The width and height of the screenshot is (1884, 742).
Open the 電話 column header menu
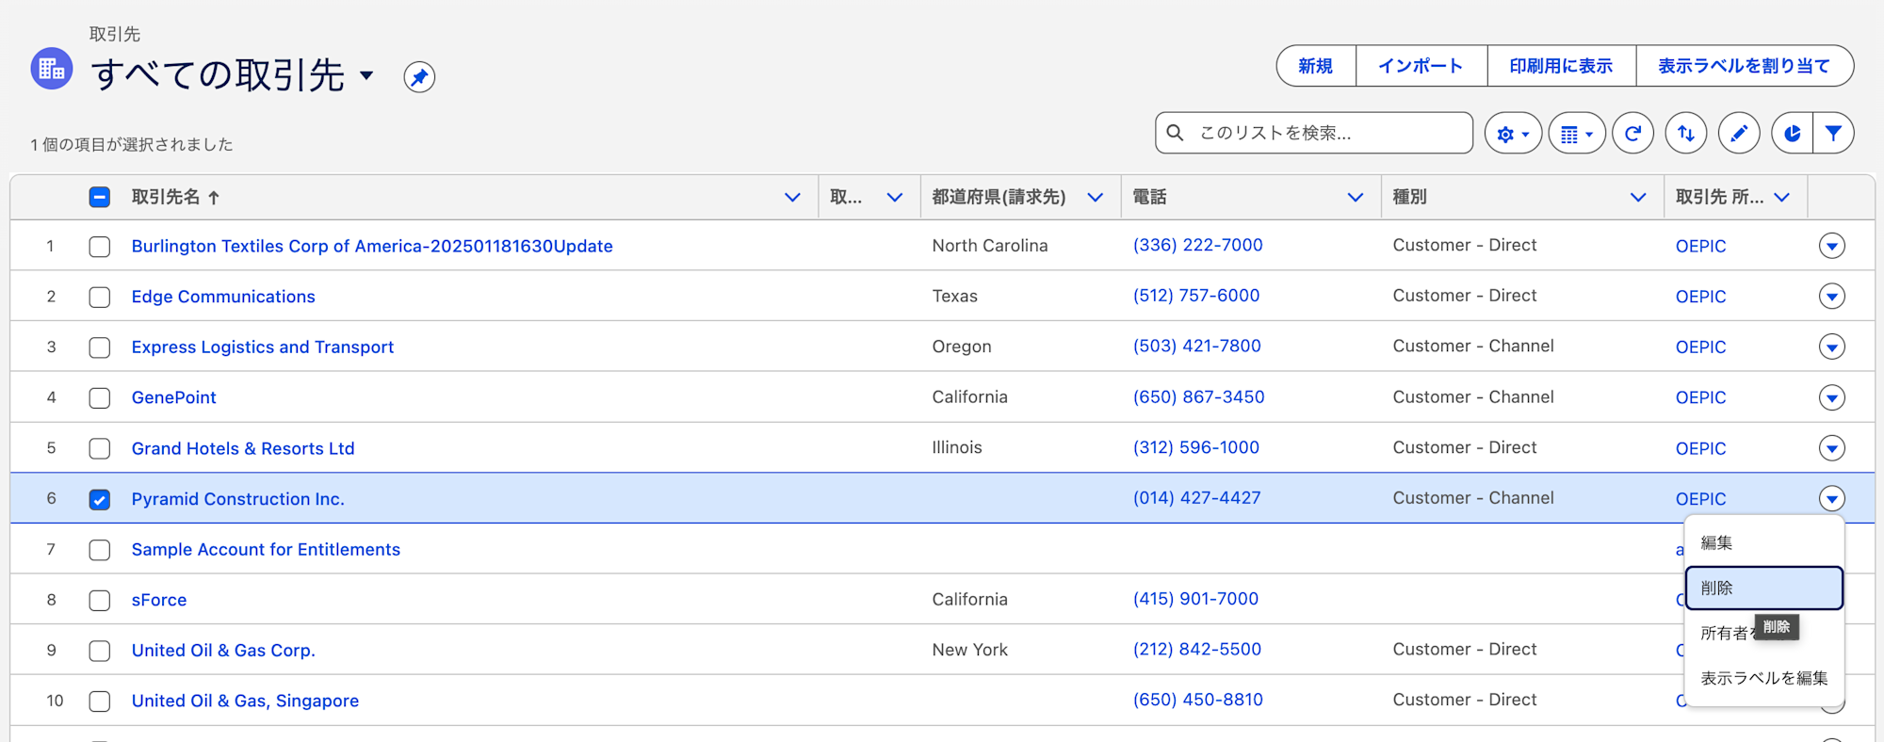coord(1355,198)
